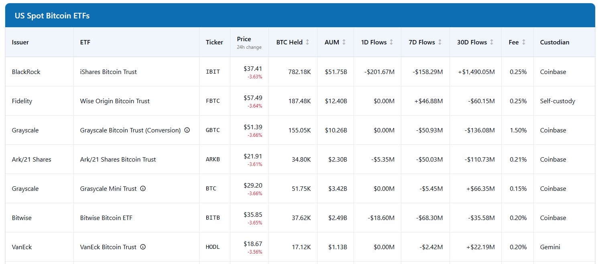This screenshot has height=264, width=598.
Task: Open iShares Bitcoin Trust row
Action: (108, 72)
